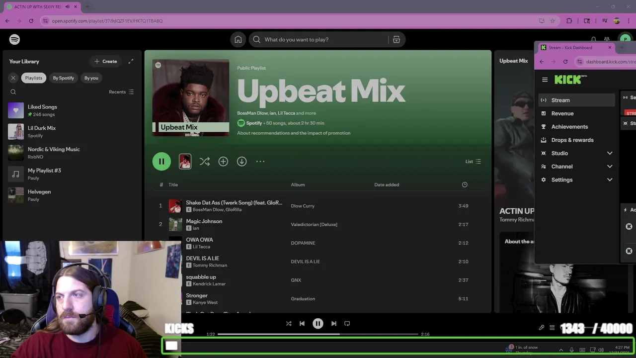Open the now-playing preview thumbnail
636x358 pixels.
185,161
